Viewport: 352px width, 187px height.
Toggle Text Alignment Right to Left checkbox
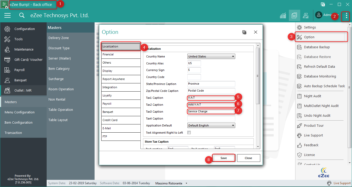pos(189,133)
